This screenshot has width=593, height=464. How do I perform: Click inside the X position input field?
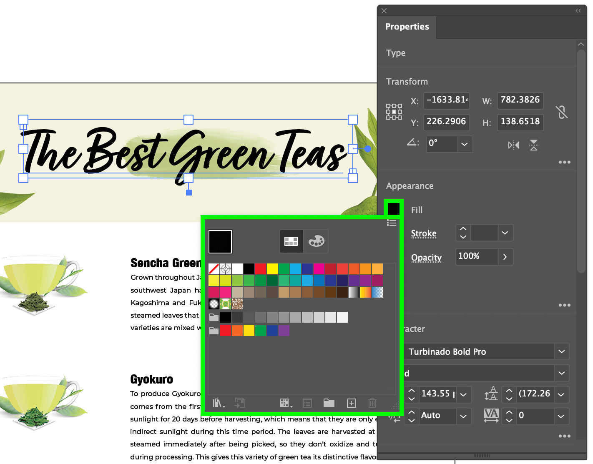pyautogui.click(x=446, y=100)
